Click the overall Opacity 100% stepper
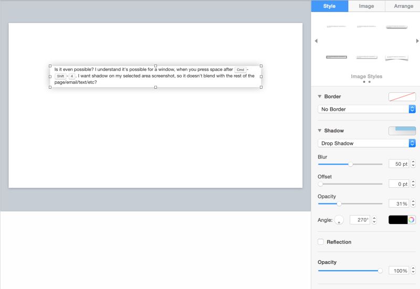The width and height of the screenshot is (420, 289). (x=413, y=271)
